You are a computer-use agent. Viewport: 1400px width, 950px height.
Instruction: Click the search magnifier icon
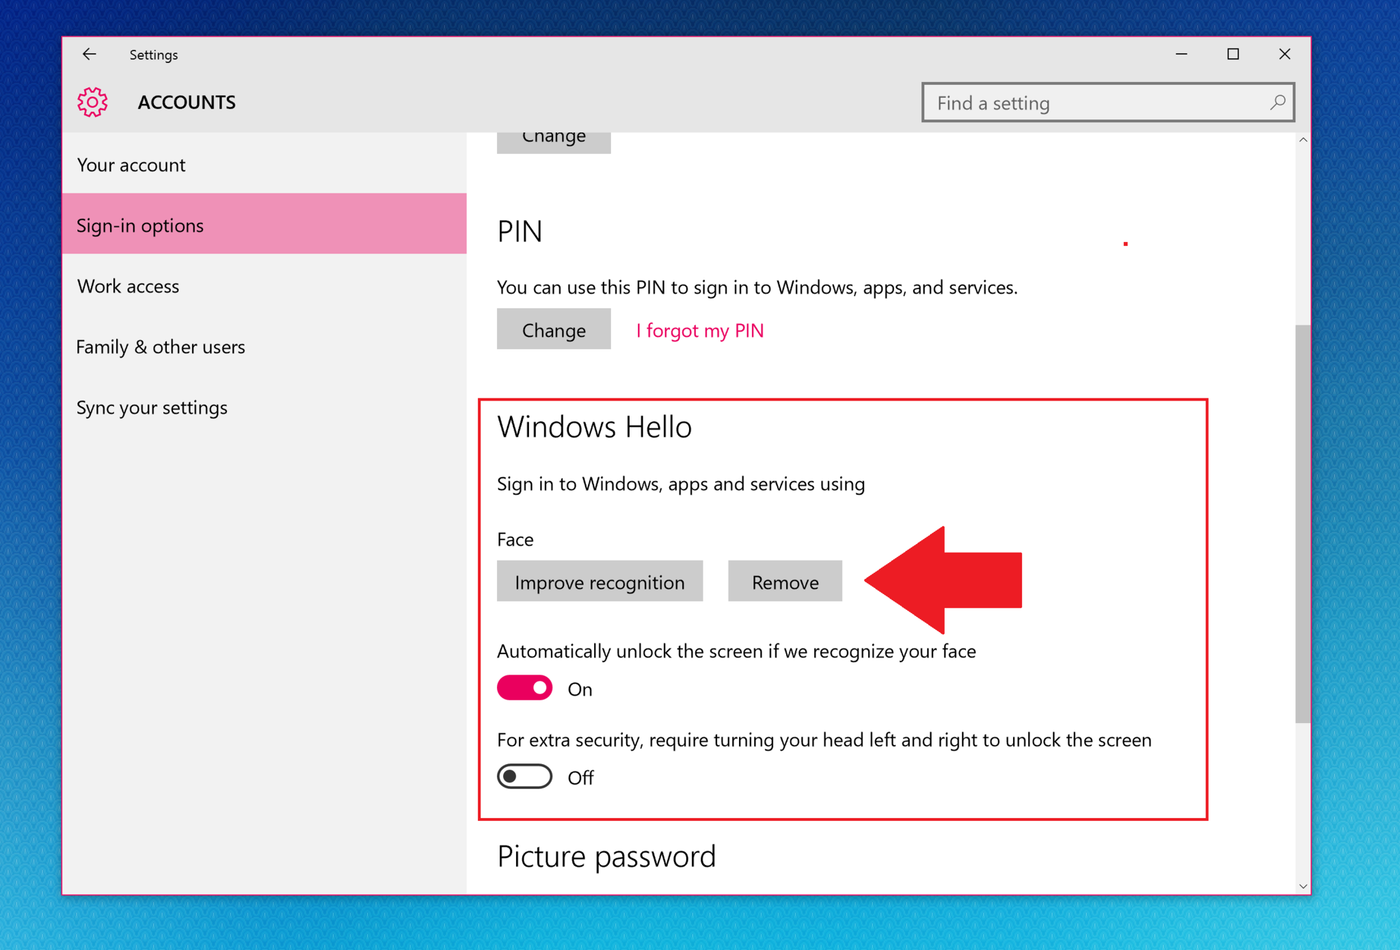[x=1278, y=102]
